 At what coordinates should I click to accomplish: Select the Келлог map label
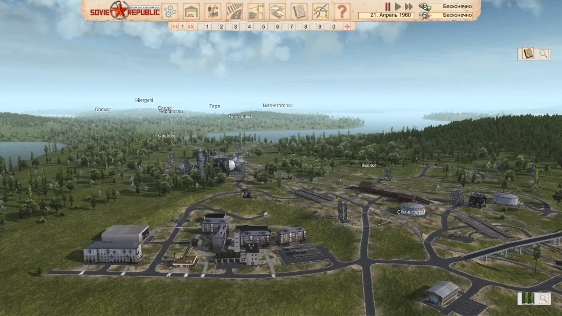coord(369,165)
